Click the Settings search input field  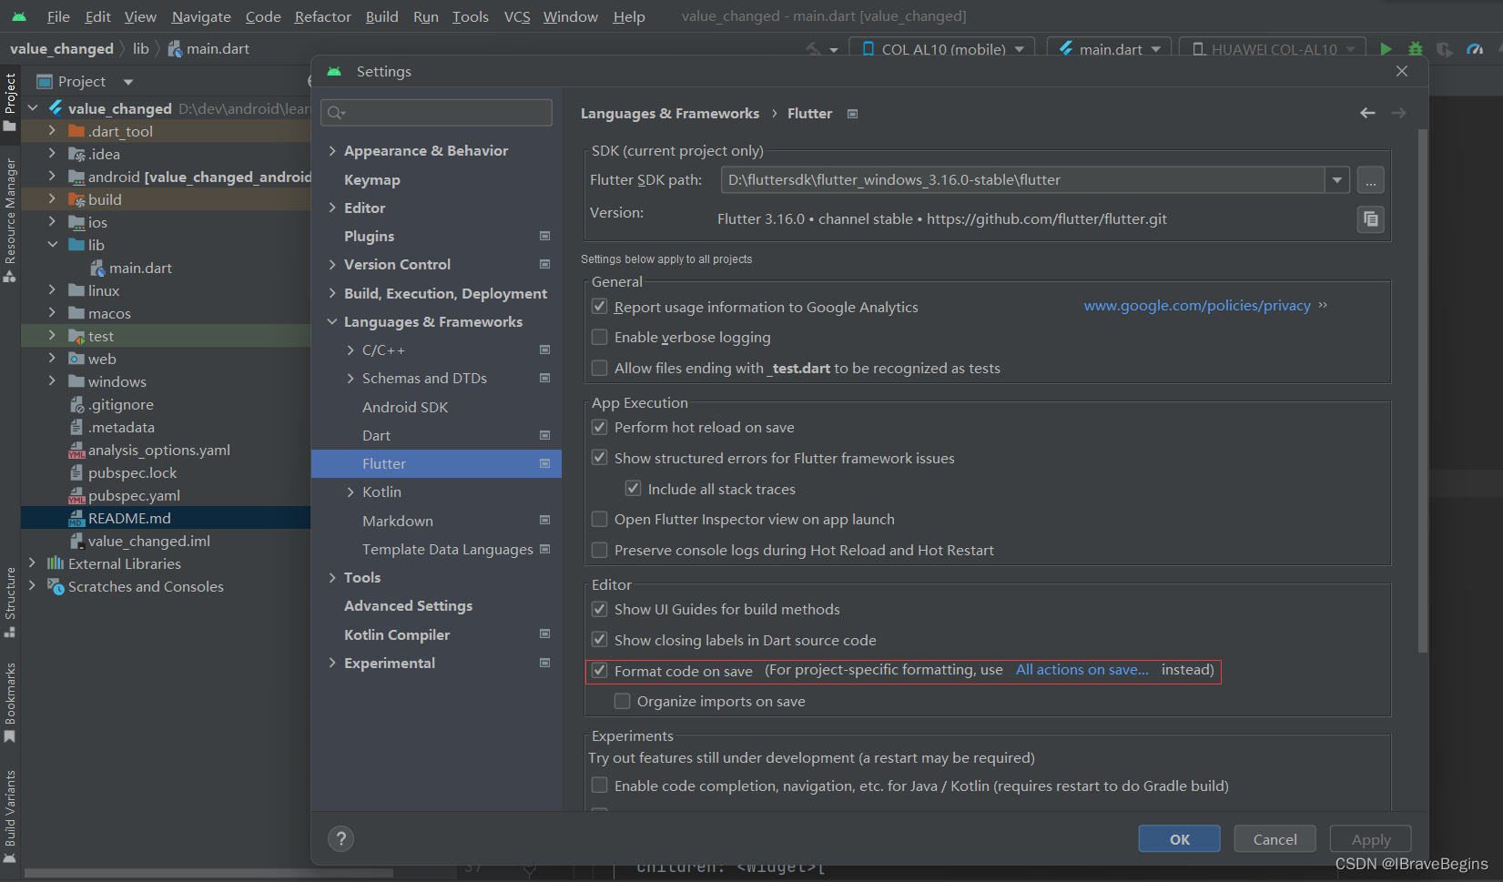point(437,113)
